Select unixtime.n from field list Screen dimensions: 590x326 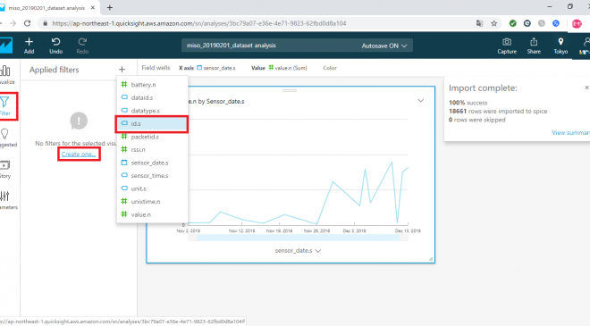(152, 202)
